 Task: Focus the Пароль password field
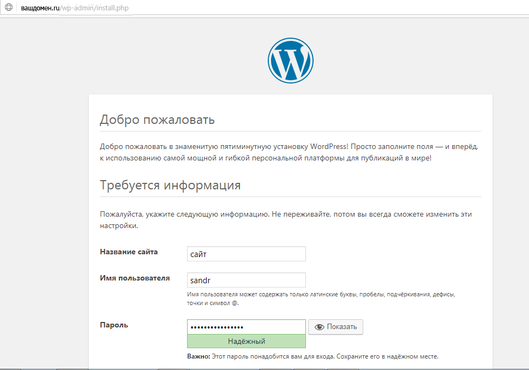tap(247, 327)
